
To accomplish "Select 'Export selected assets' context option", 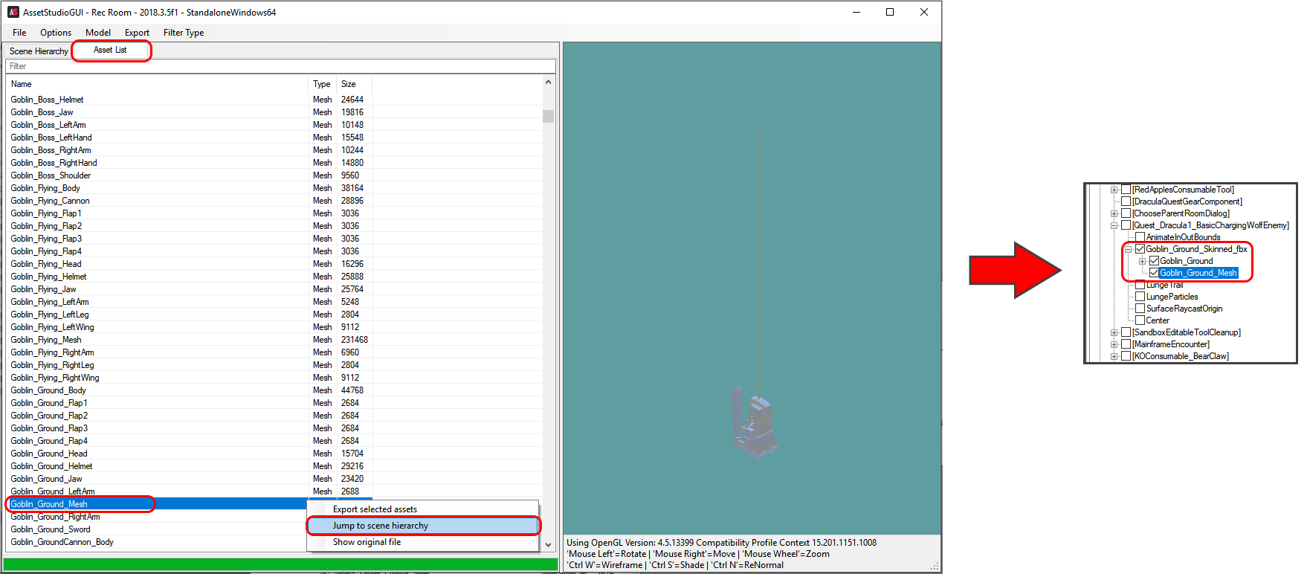I will pyautogui.click(x=375, y=509).
